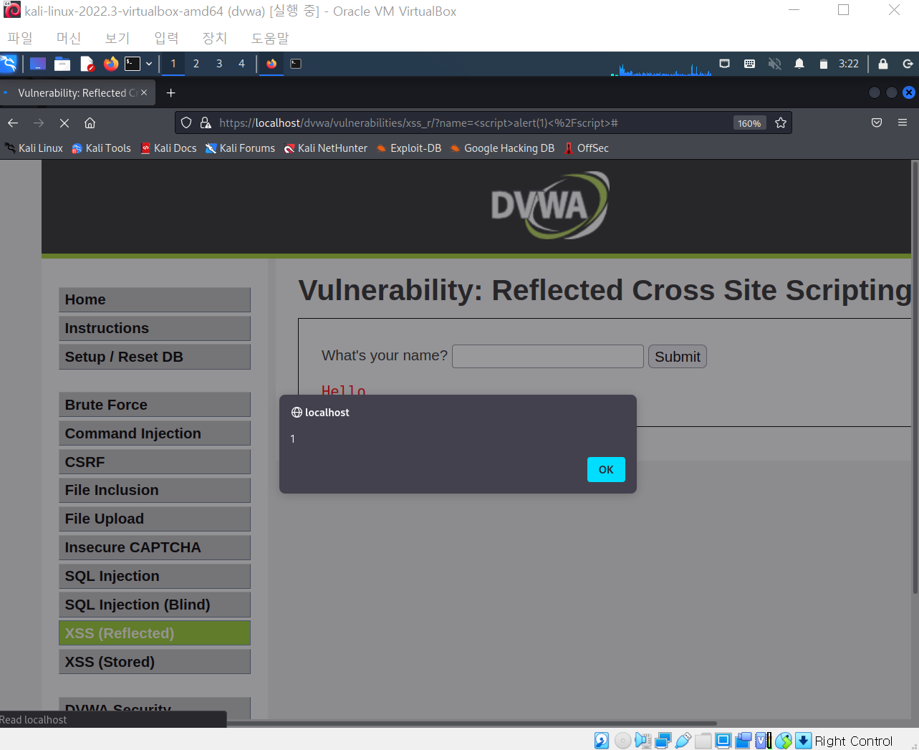Click the Submit button
This screenshot has height=750, width=919.
(678, 357)
